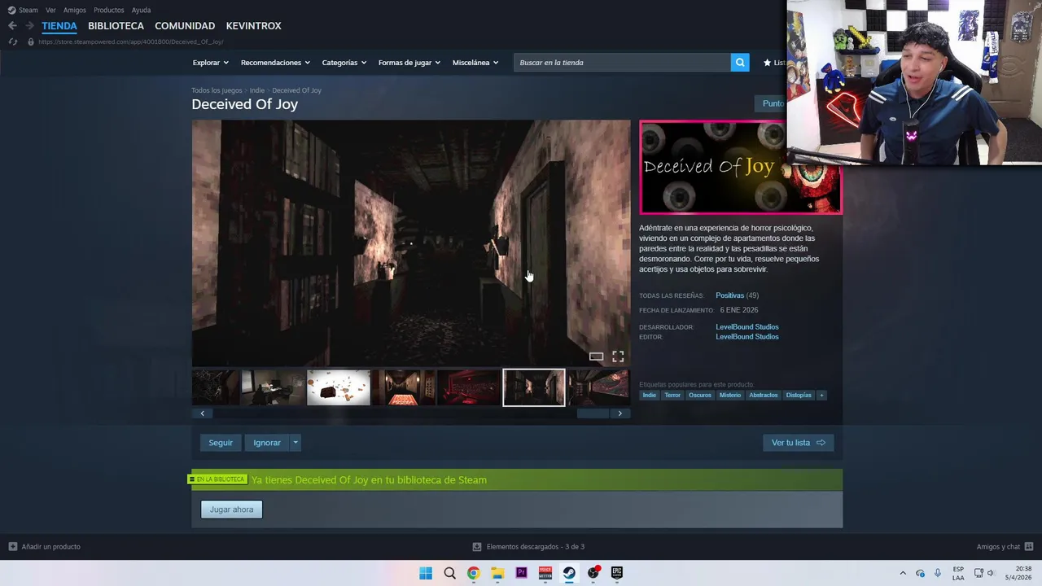Click the thumbnail strip scrollbar handle
Screen dimensions: 1042x586
[593, 413]
